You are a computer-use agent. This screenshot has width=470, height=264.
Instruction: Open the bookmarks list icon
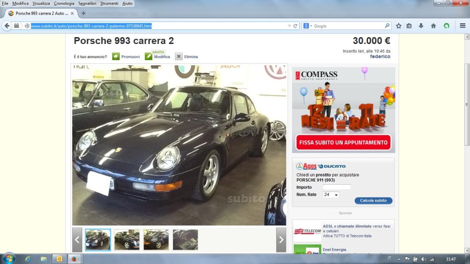click(x=409, y=26)
